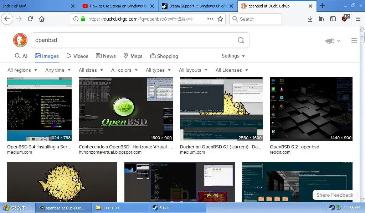Image resolution: width=365 pixels, height=213 pixels.
Task: Open appcache folder taskbar item
Action: (120, 208)
